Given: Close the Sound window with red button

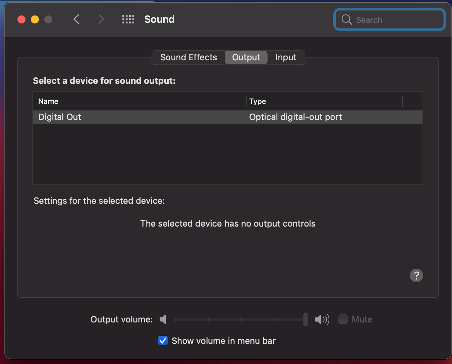Looking at the screenshot, I should tap(21, 19).
